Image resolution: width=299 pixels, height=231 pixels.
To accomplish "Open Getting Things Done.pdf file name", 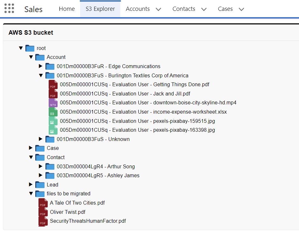I will coord(135,85).
